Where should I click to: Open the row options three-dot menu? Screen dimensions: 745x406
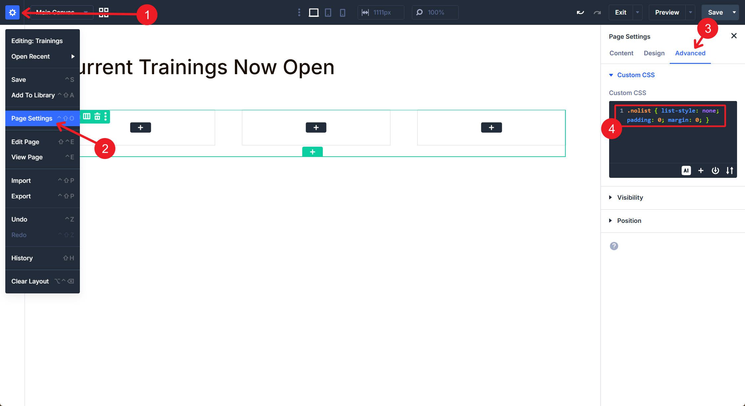[x=106, y=117]
